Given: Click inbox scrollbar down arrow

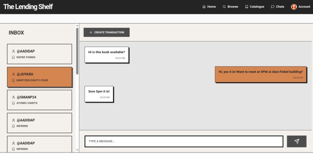Looking at the screenshot, I should (77, 150).
